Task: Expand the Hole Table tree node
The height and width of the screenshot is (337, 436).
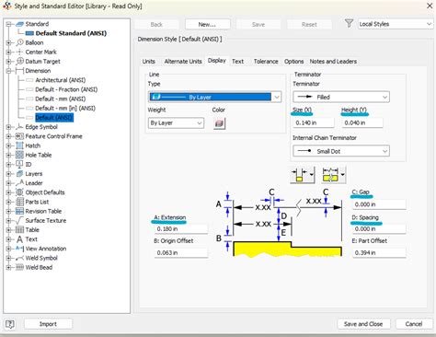Action: click(x=8, y=155)
